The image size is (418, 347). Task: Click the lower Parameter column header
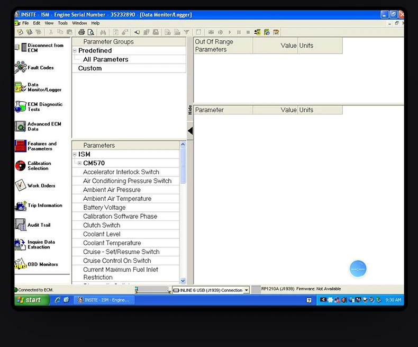click(x=223, y=110)
